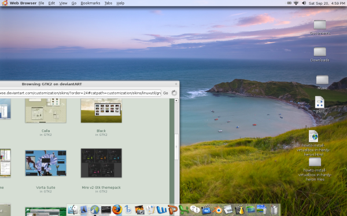Open the Help menu
Image resolution: width=347 pixels, height=216 pixels.
point(120,3)
